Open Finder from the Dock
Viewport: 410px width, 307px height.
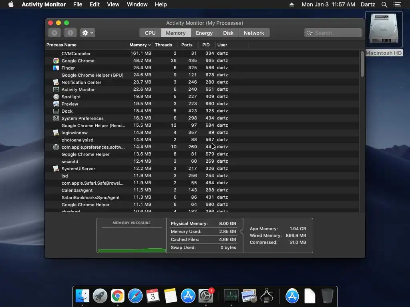pos(82,296)
